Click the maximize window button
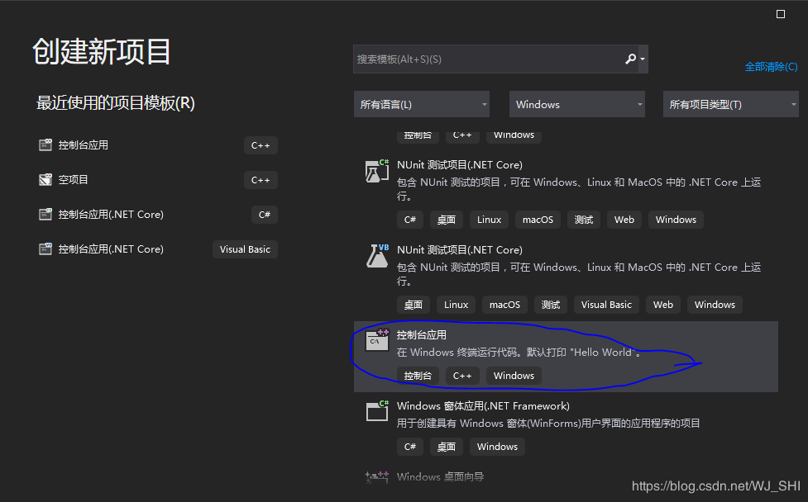 [781, 14]
